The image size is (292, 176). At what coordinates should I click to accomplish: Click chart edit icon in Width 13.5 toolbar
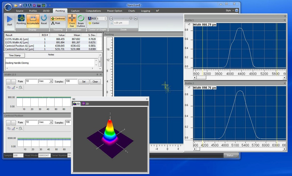[x=13, y=87]
